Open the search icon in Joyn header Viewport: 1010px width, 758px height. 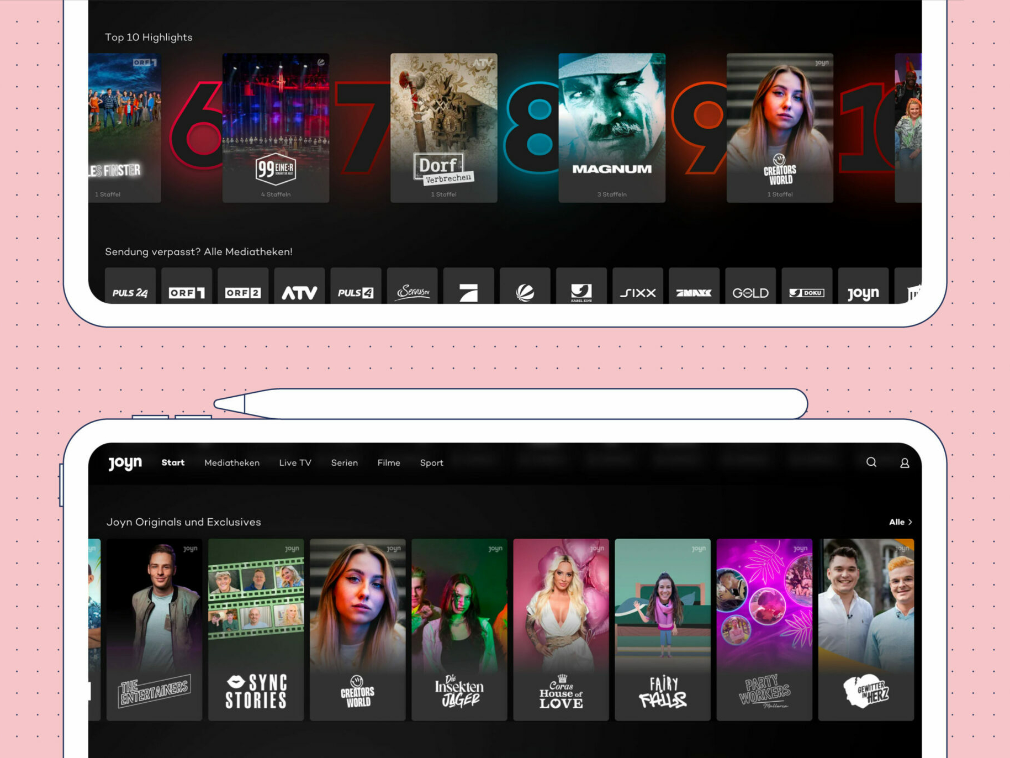pyautogui.click(x=871, y=462)
